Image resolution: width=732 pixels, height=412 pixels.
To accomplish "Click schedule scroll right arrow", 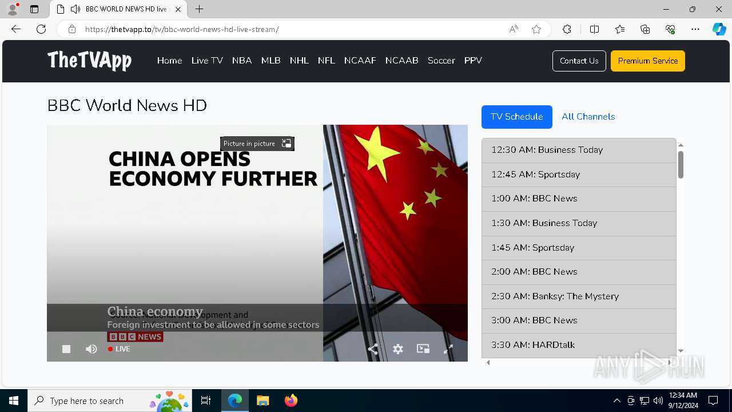I will [670, 362].
